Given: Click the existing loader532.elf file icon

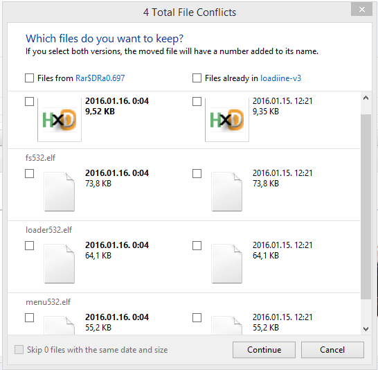Looking at the screenshot, I should (227, 263).
